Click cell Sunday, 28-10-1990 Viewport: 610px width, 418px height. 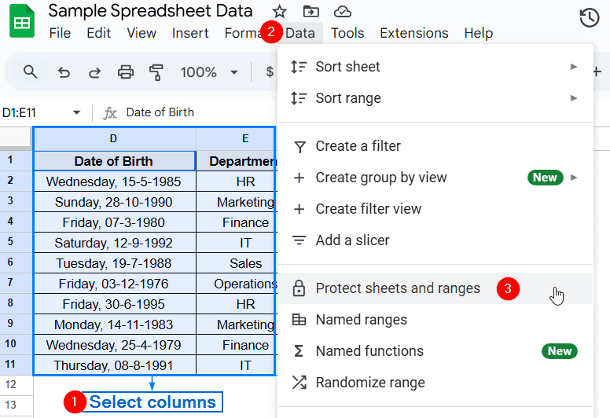point(115,202)
